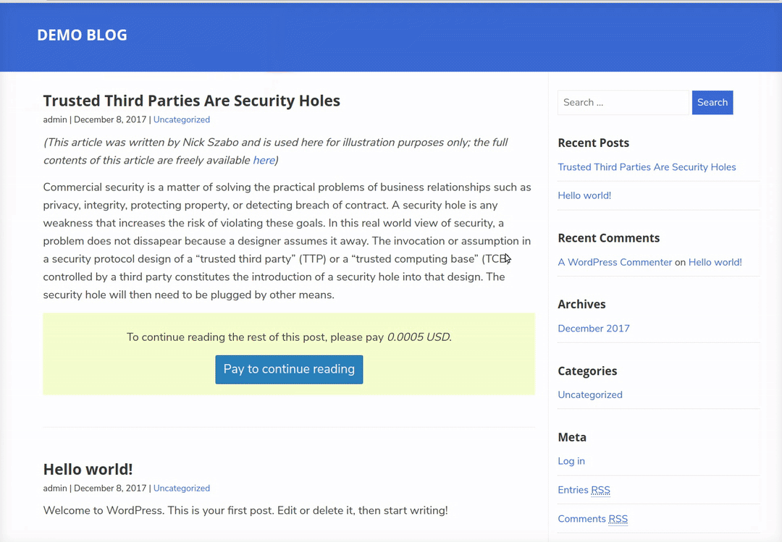Click the Log in link
Screen dimensions: 782x542
tap(571, 461)
